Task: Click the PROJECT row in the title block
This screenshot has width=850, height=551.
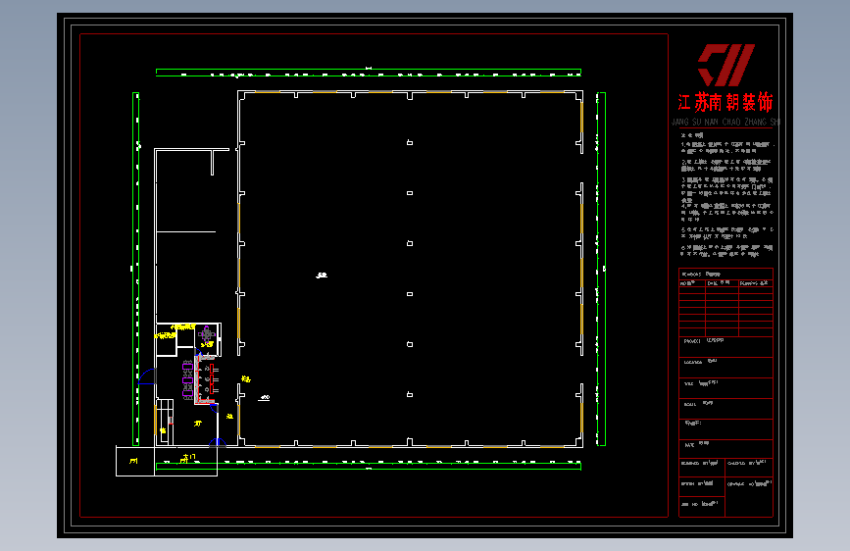Action: 725,347
